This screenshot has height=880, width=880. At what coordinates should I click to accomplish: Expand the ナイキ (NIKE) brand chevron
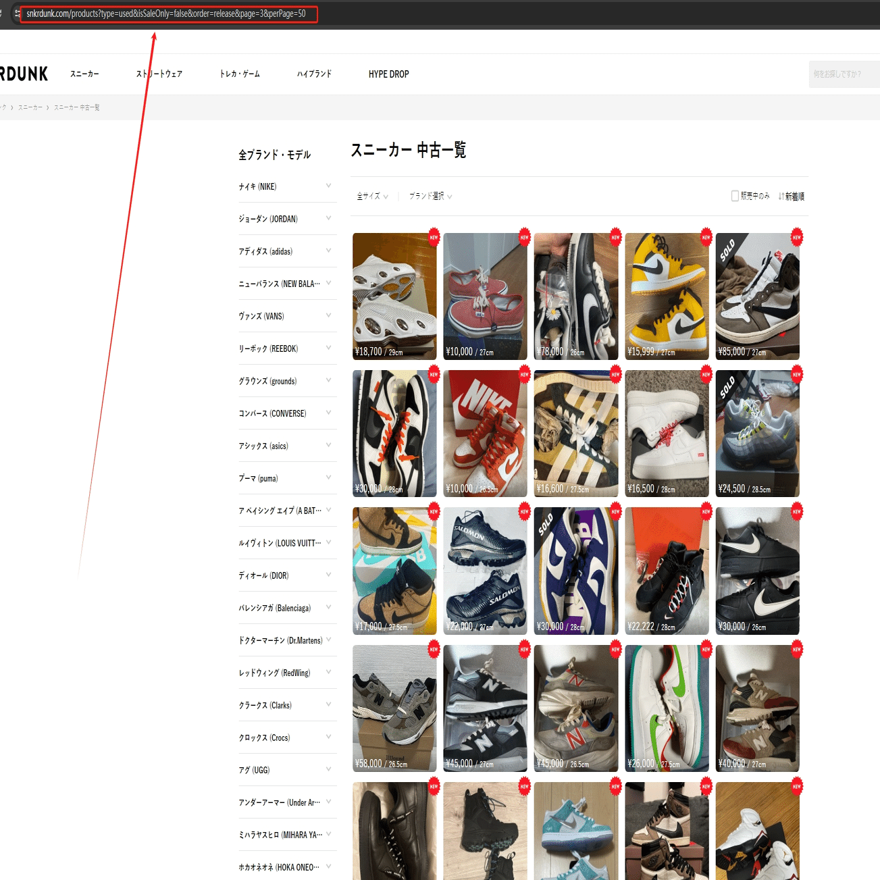click(x=328, y=186)
